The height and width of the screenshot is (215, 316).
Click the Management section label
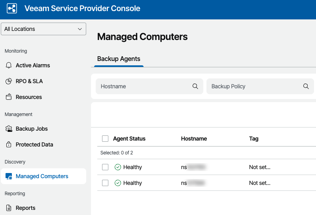coord(18,114)
